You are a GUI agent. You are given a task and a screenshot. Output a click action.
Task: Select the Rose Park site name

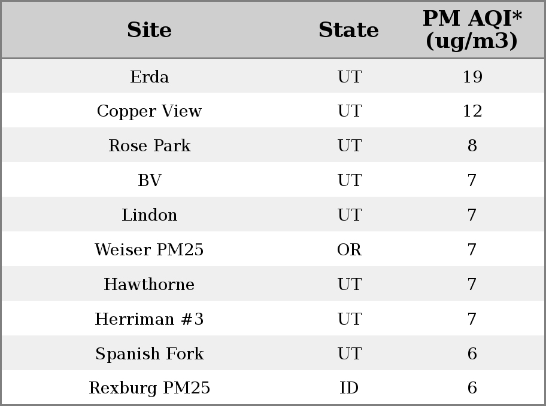(x=150, y=145)
